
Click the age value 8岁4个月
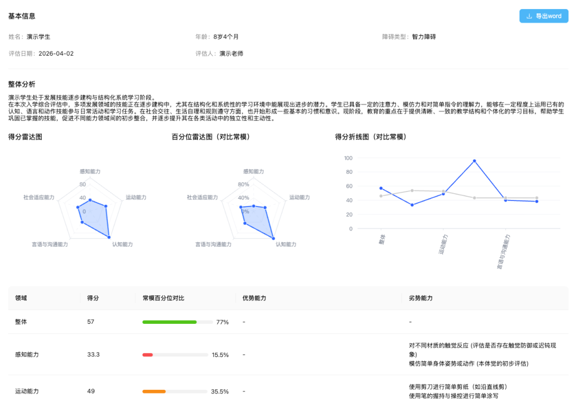pyautogui.click(x=226, y=36)
